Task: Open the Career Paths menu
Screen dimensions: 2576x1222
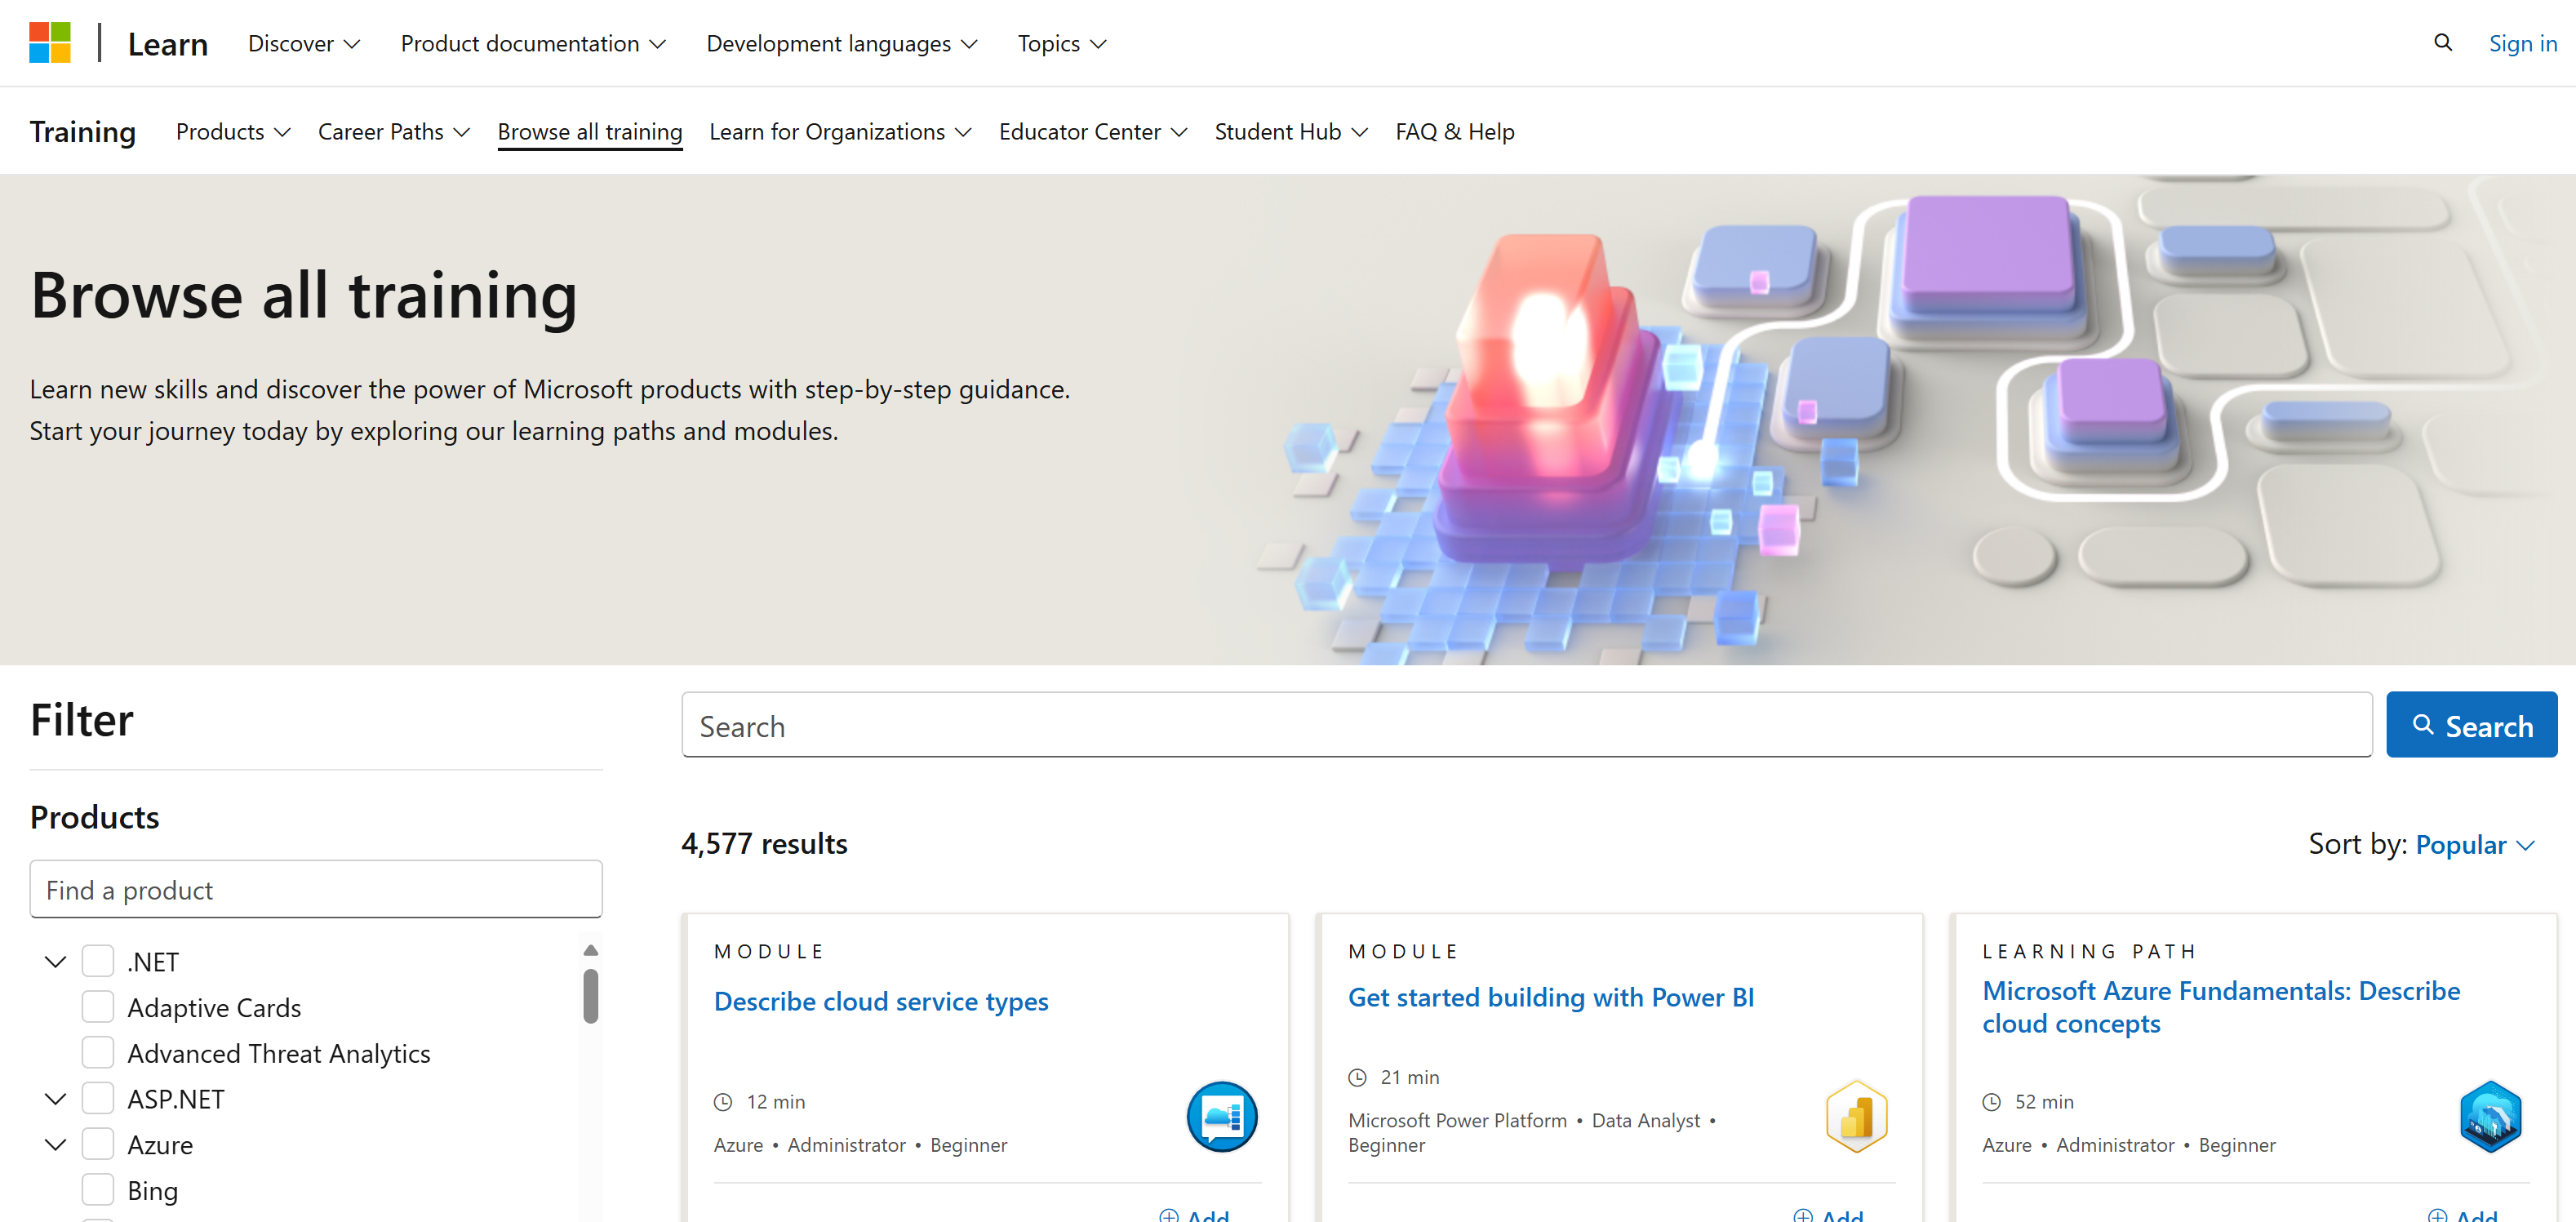Action: click(x=393, y=132)
